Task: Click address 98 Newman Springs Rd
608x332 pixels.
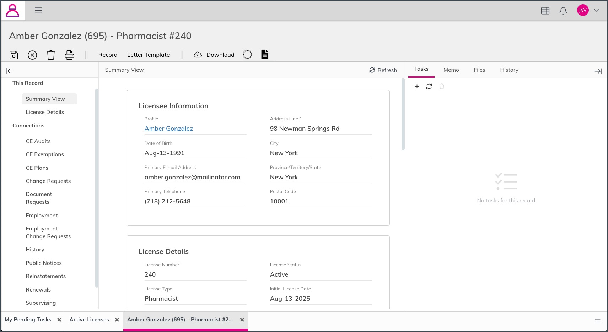Action: [305, 129]
